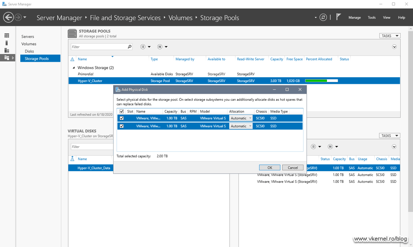The height and width of the screenshot is (247, 413).
Task: Click the Model column header in the dialog
Action: click(205, 111)
